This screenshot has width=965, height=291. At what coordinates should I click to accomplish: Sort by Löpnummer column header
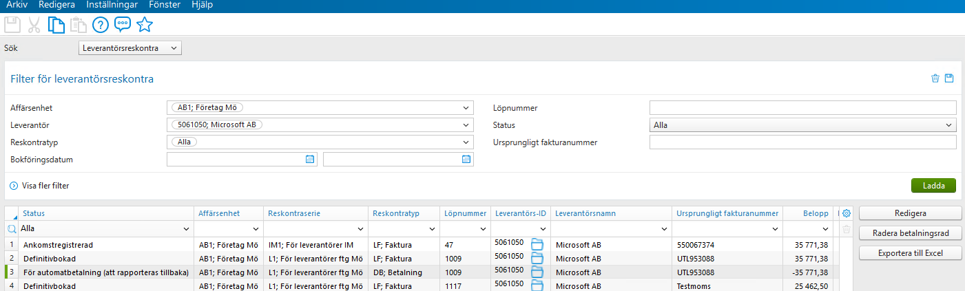click(x=465, y=213)
